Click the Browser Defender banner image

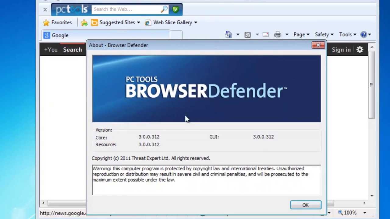[206, 89]
